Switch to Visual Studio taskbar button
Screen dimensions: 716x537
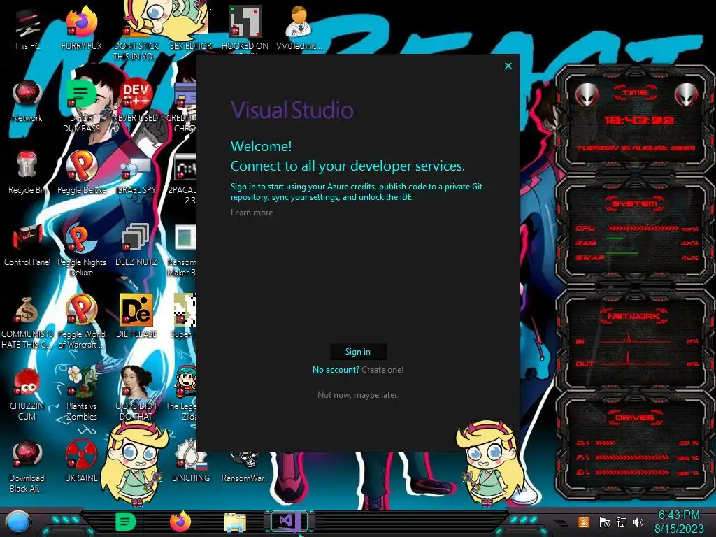[x=289, y=521]
